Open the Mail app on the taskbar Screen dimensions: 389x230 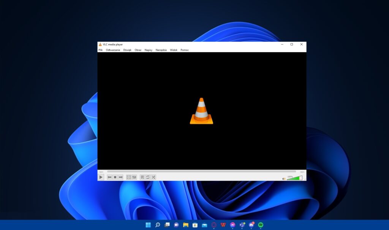204,225
